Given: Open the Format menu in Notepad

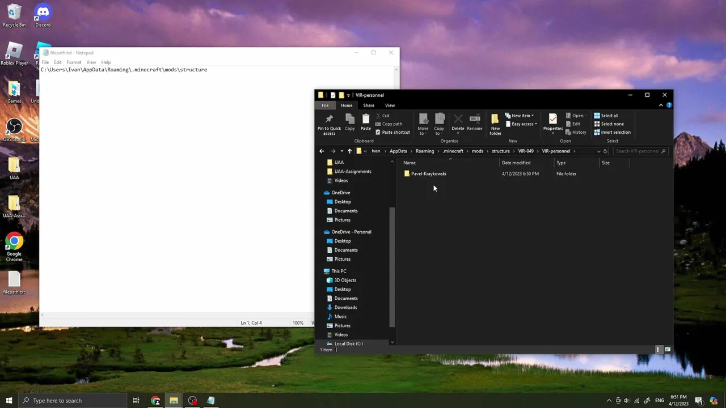Looking at the screenshot, I should [x=74, y=62].
